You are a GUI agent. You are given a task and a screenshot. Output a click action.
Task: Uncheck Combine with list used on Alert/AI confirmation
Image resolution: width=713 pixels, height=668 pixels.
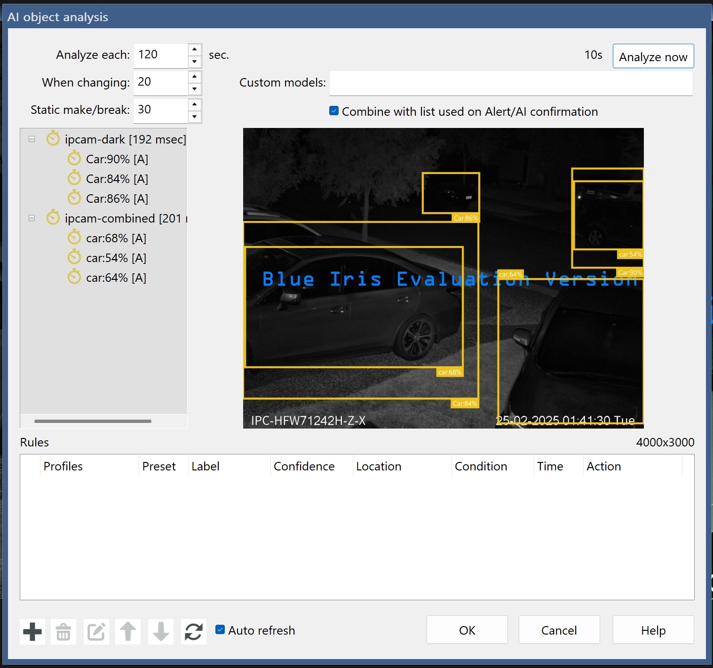tap(334, 111)
